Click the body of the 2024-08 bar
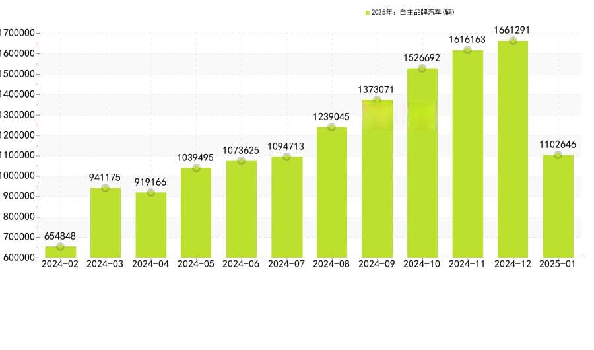Image resolution: width=594 pixels, height=350 pixels. coord(331,195)
